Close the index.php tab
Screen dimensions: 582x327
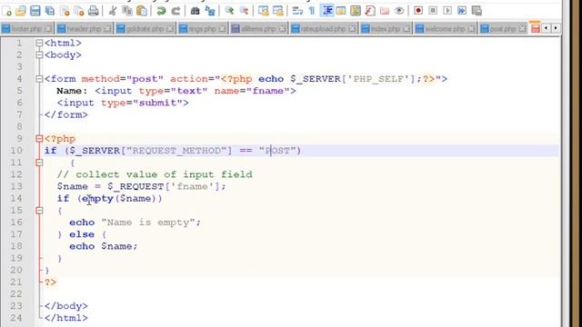pos(406,28)
